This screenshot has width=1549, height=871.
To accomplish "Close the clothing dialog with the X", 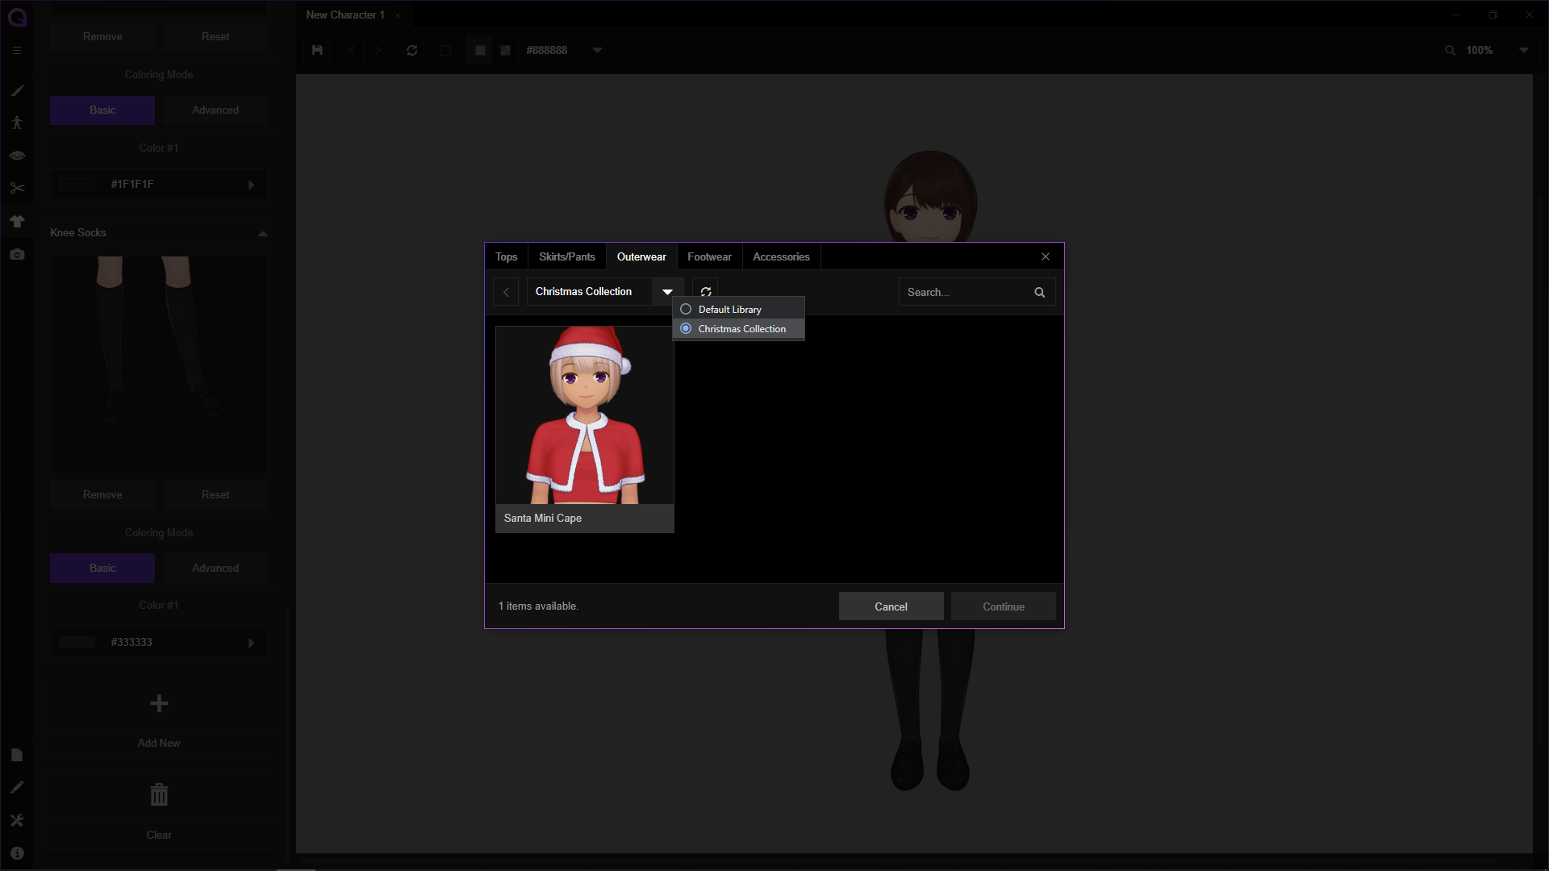I will (1046, 256).
